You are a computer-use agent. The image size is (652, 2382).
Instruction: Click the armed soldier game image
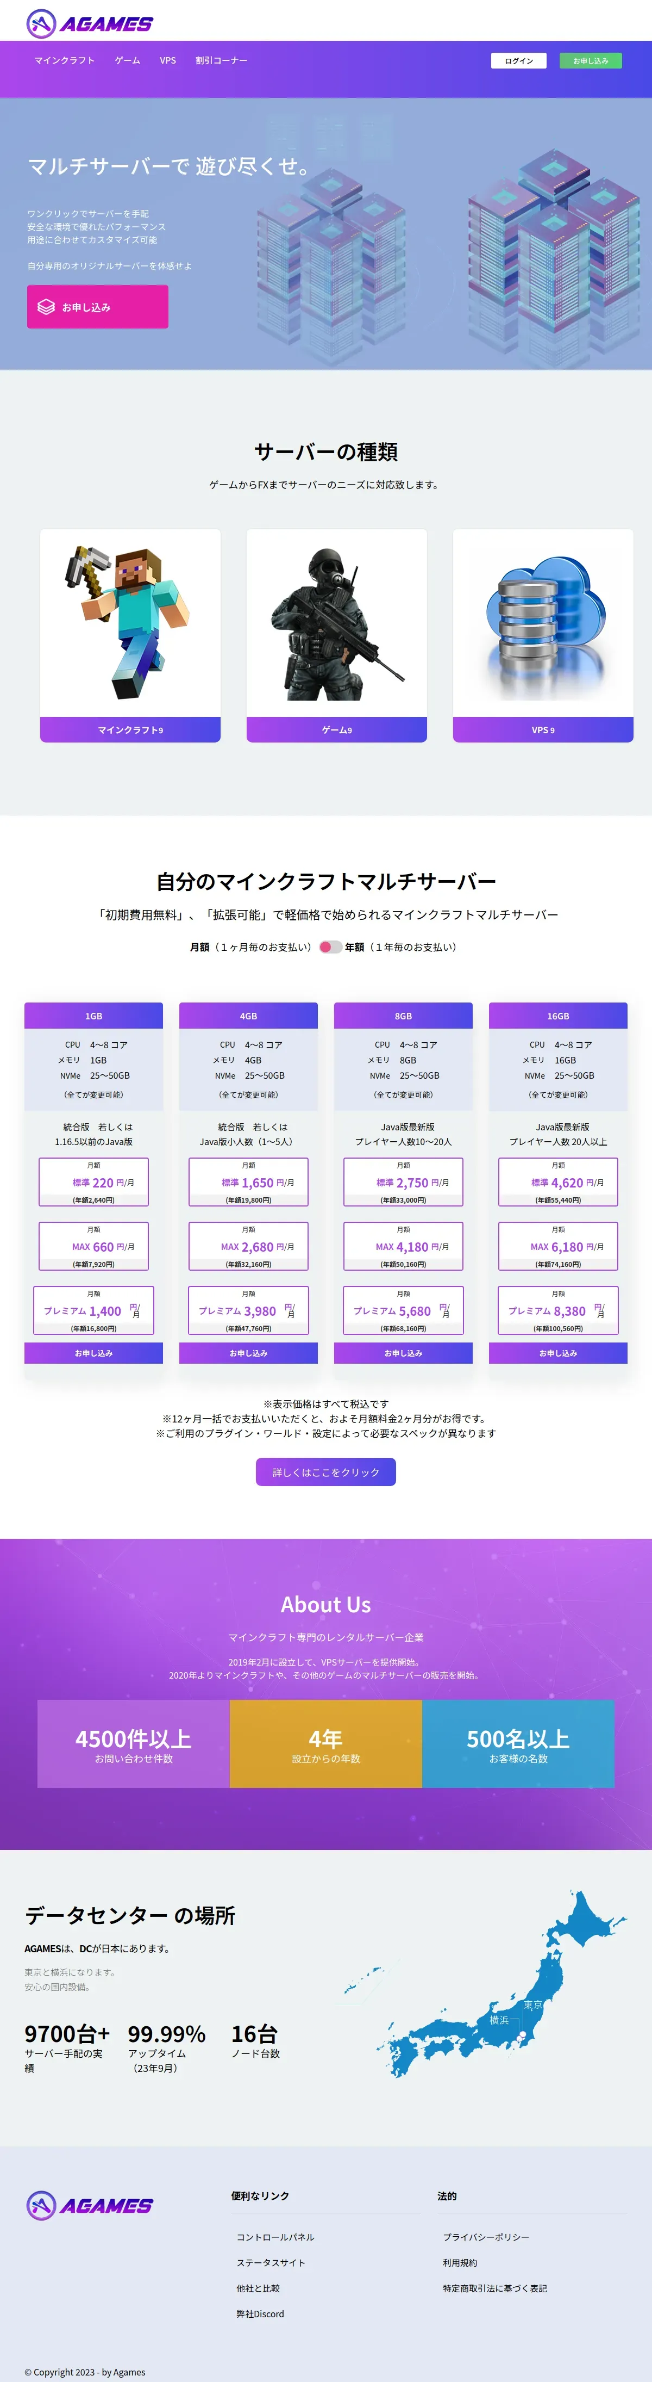point(336,623)
